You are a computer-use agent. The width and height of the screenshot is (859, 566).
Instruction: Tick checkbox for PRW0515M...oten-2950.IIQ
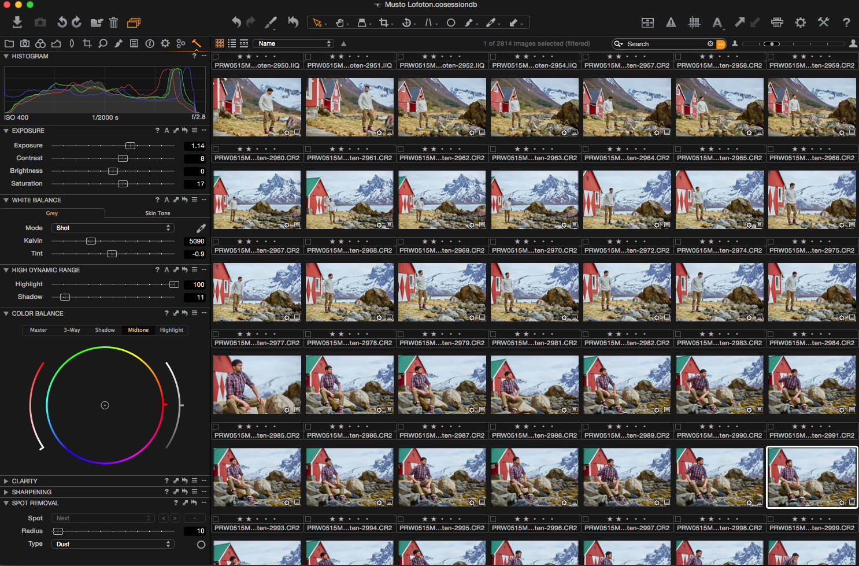tap(216, 57)
